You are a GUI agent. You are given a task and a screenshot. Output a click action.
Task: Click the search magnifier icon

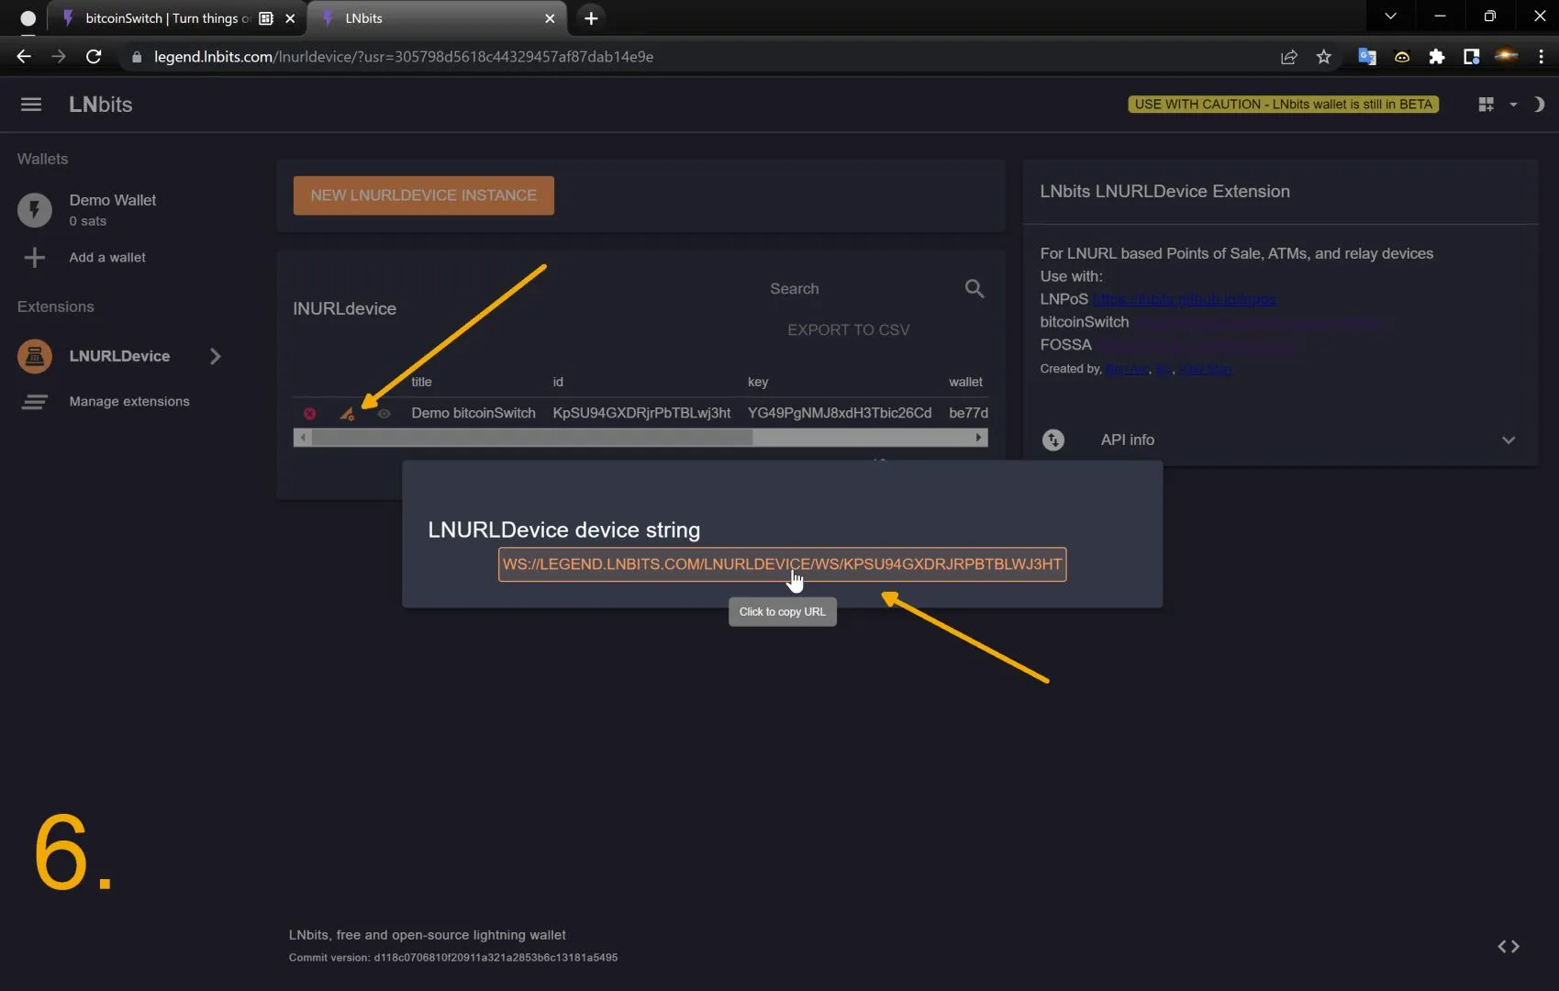974,289
